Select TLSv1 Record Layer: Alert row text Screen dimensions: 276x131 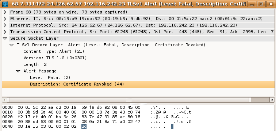pos(111,45)
